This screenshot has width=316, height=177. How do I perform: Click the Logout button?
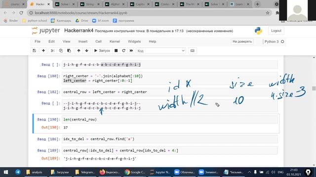(276, 30)
